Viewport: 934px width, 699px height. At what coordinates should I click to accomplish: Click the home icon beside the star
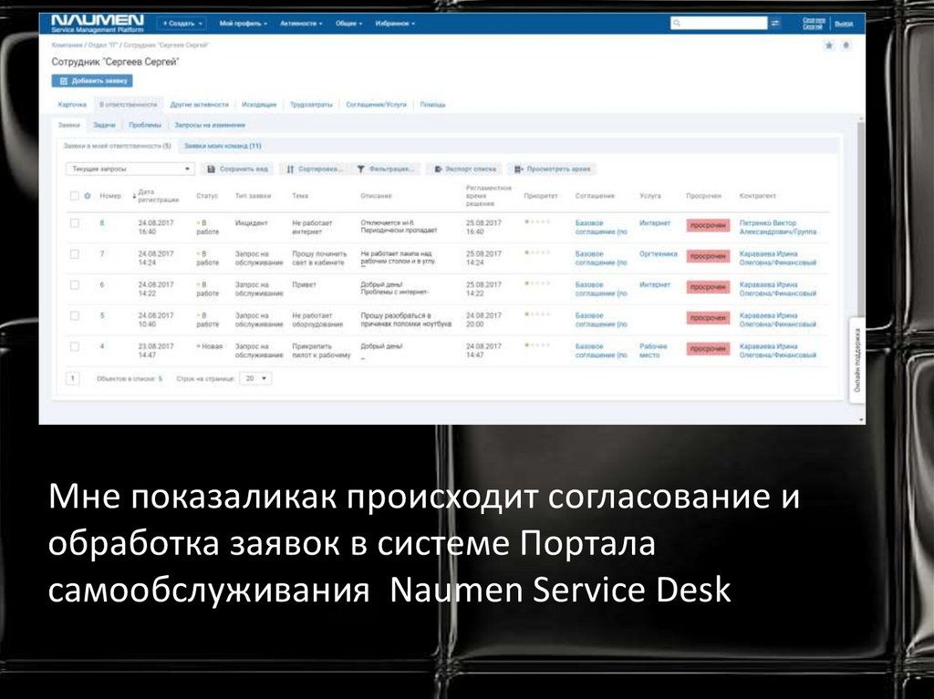[x=846, y=45]
